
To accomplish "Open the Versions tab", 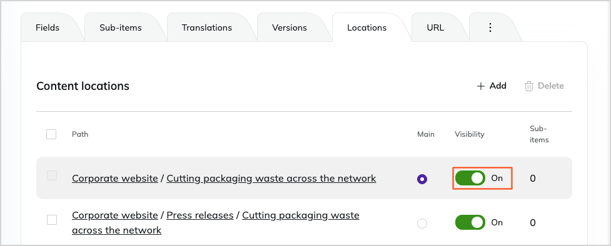I will tap(290, 27).
